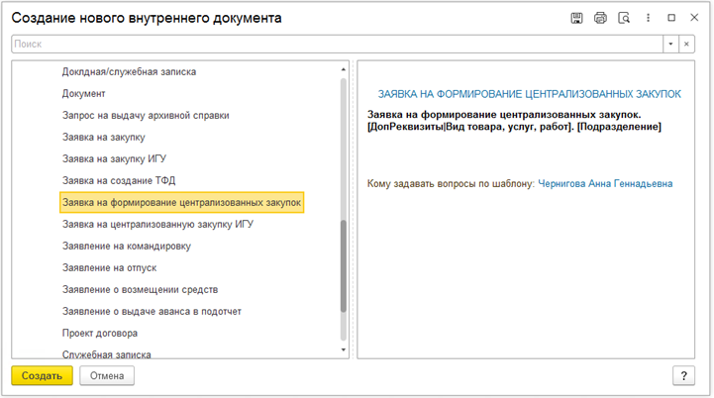Screen dimensions: 714x398
Task: Click the question mark help button
Action: [x=683, y=375]
